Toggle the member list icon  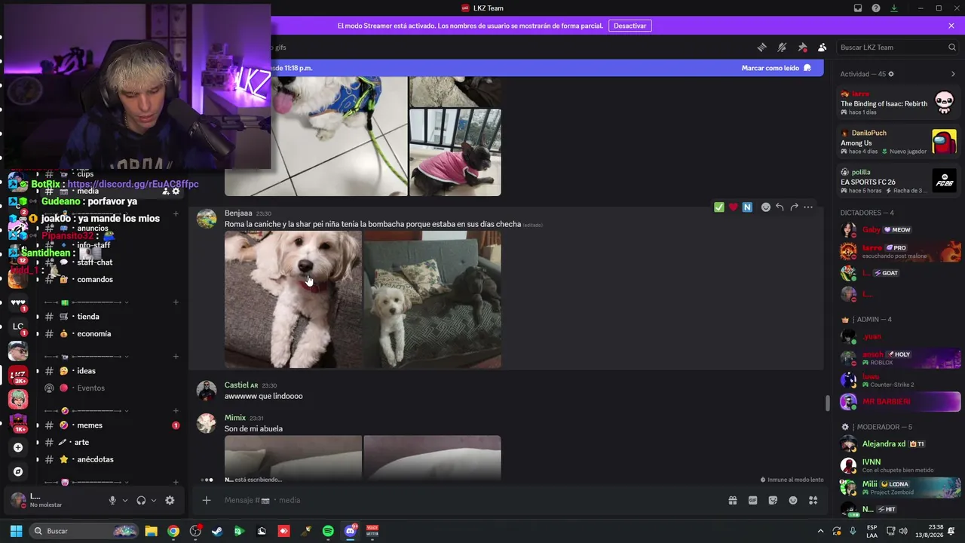(823, 48)
